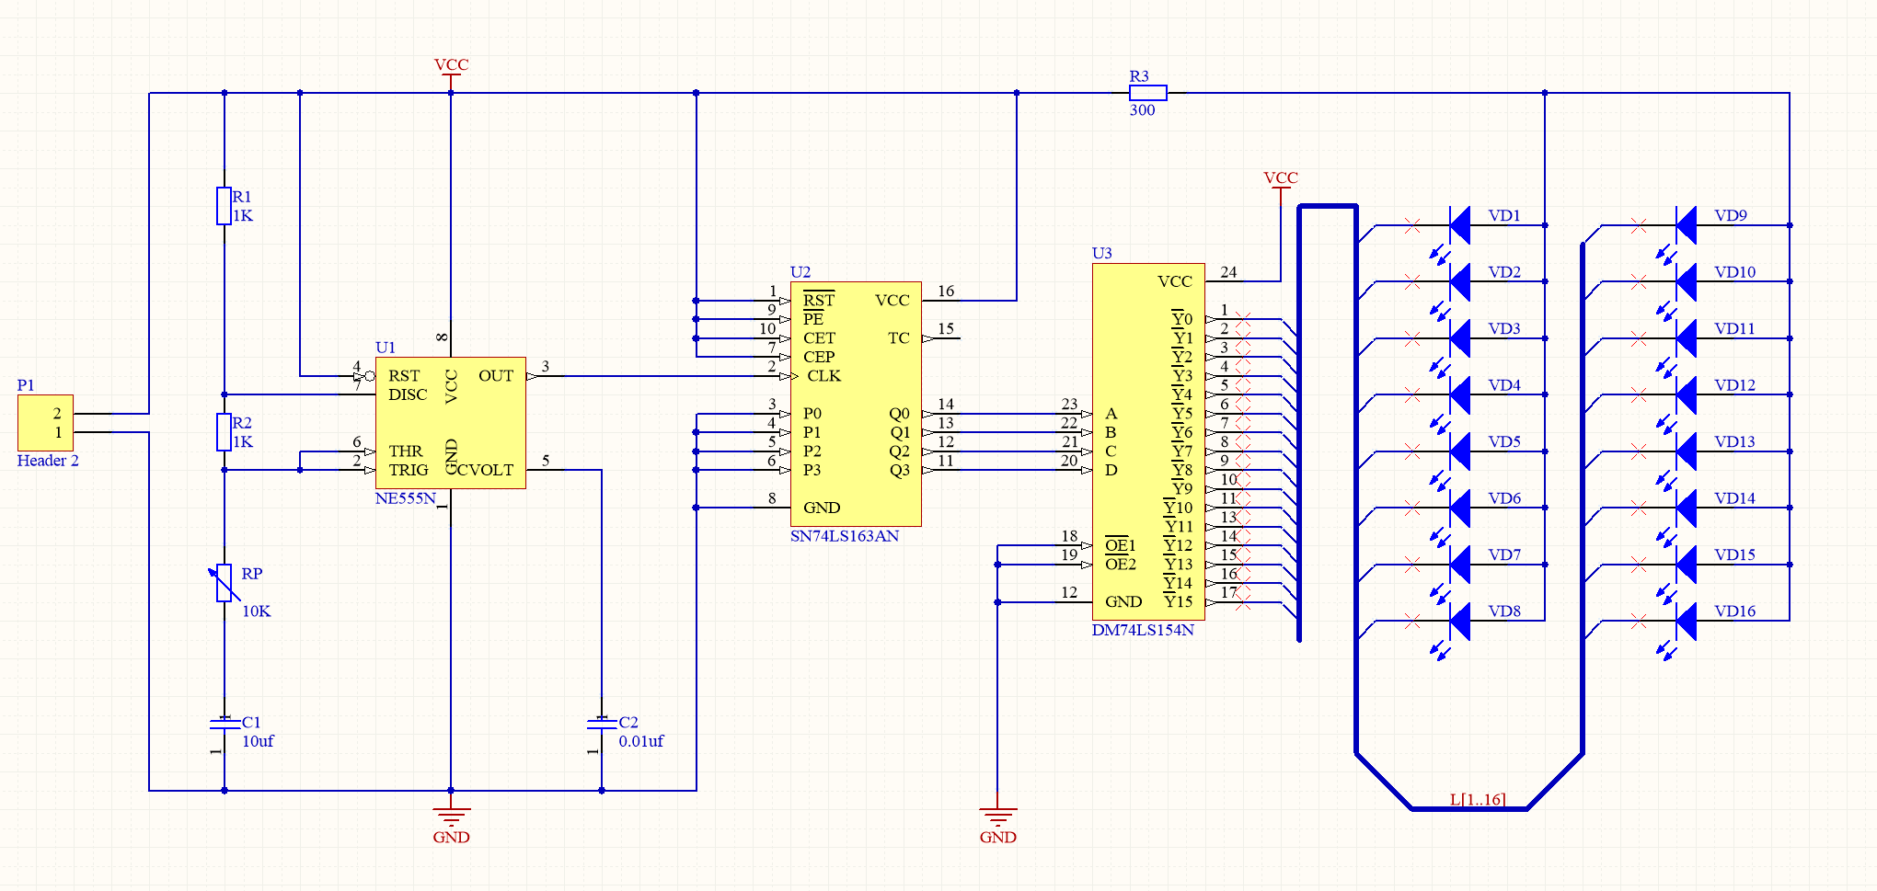Viewport: 1877px width, 891px height.
Task: Click the Q3 pin name in U2
Action: pyautogui.click(x=899, y=470)
